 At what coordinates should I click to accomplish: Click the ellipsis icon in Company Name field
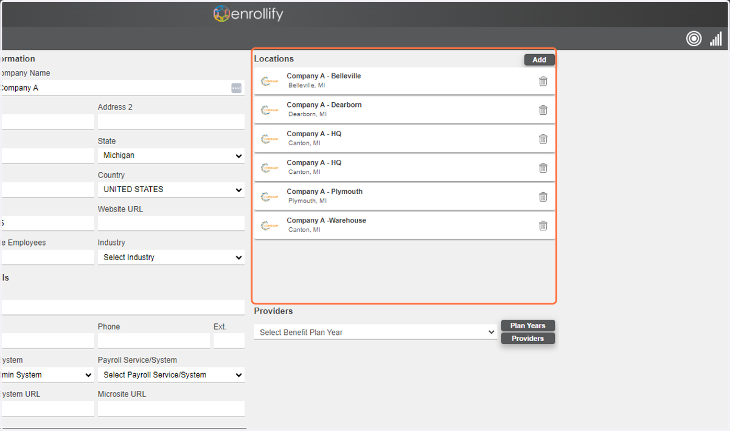(236, 88)
